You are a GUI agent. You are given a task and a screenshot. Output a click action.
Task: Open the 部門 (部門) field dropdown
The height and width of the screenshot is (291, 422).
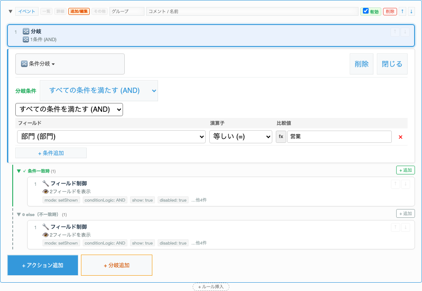click(111, 137)
